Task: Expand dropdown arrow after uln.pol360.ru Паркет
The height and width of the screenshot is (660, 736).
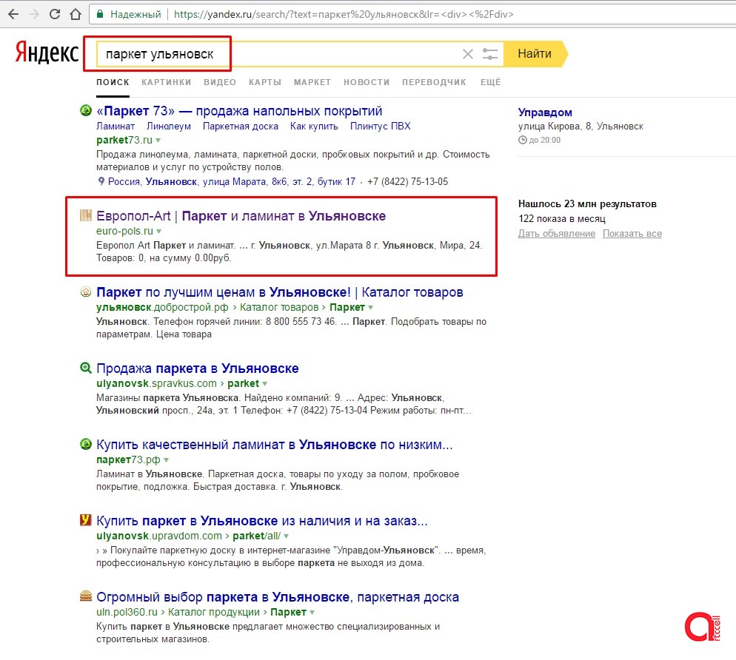Action: pos(312,613)
